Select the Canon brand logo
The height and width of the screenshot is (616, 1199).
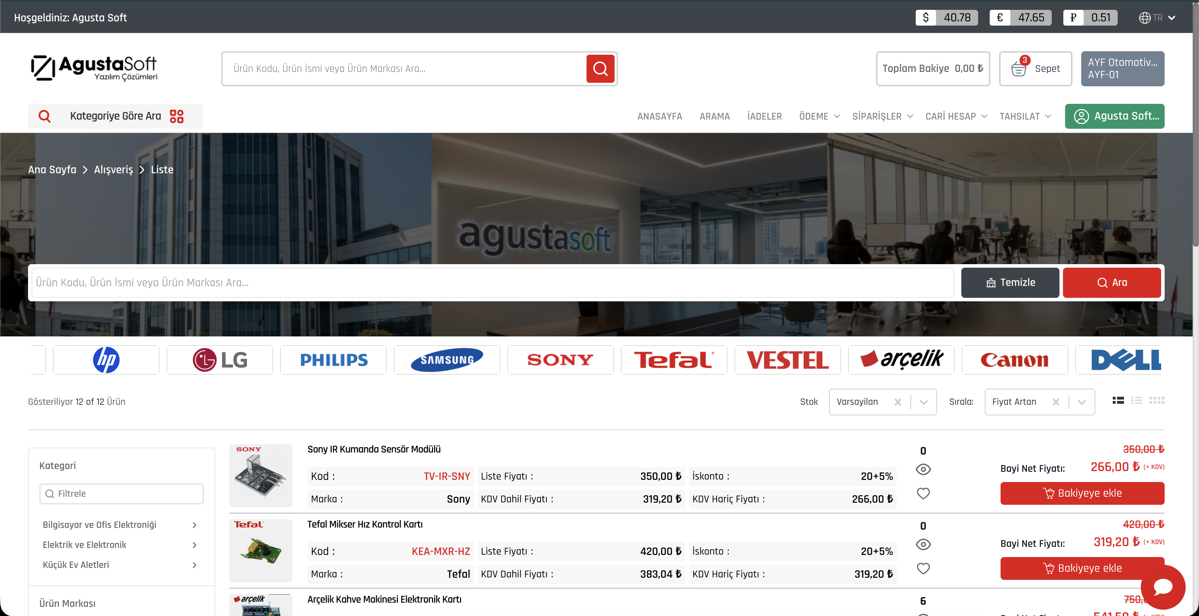point(1015,360)
